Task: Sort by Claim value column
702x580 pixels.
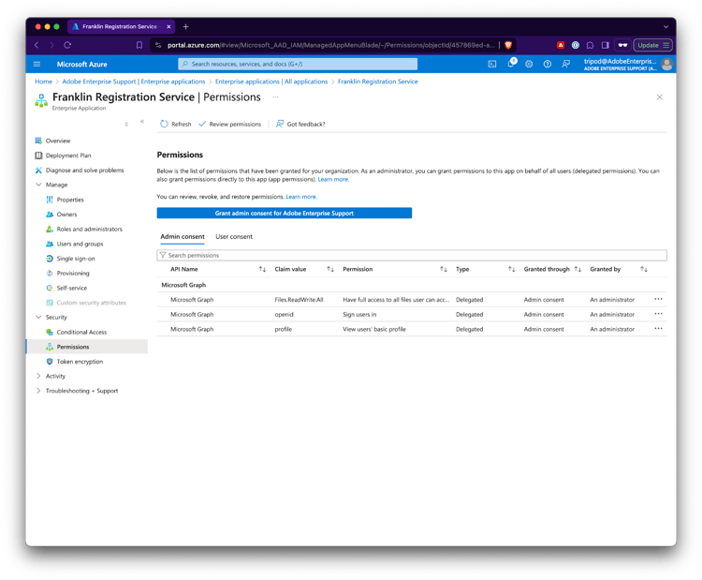Action: (330, 269)
